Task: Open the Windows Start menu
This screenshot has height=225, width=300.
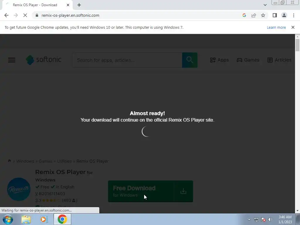Action: click(x=8, y=219)
